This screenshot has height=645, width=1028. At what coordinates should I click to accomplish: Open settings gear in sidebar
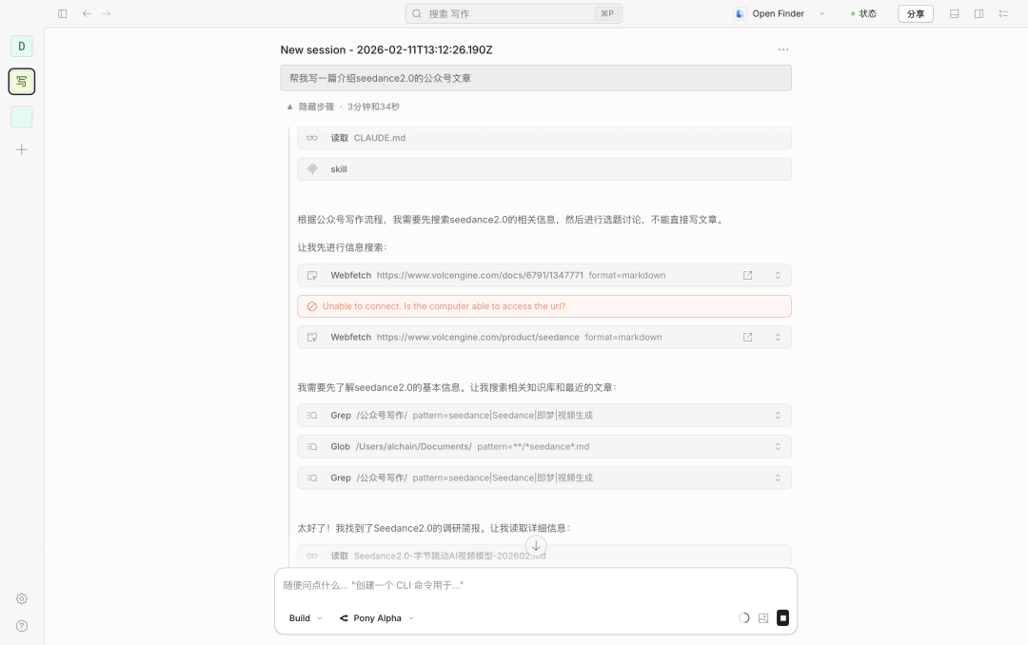pyautogui.click(x=22, y=598)
